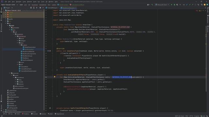
Task: Select opened file locate icon in Project panel
Action: coord(31,8)
